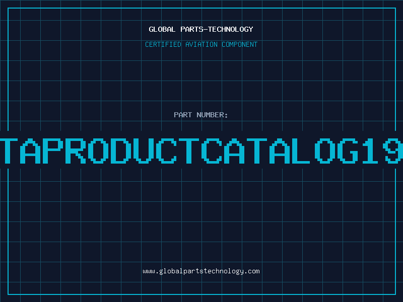The height and width of the screenshot is (302, 403).
Task: Select the CERTIFIED AVIATION COMPONENT subtitle
Action: click(201, 44)
